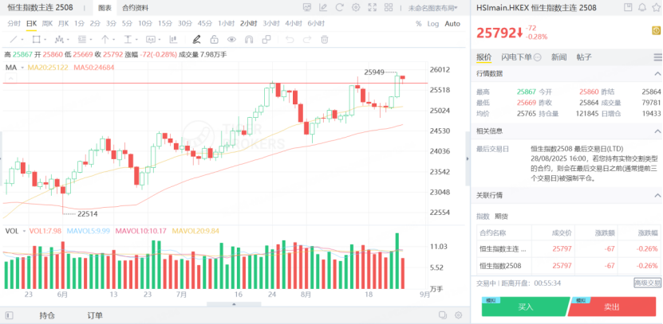The image size is (663, 324).
Task: Open the 闪电下单 tab
Action: tap(516, 57)
